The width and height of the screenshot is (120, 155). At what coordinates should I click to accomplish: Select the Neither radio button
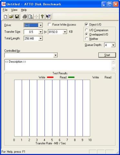coord(86,39)
